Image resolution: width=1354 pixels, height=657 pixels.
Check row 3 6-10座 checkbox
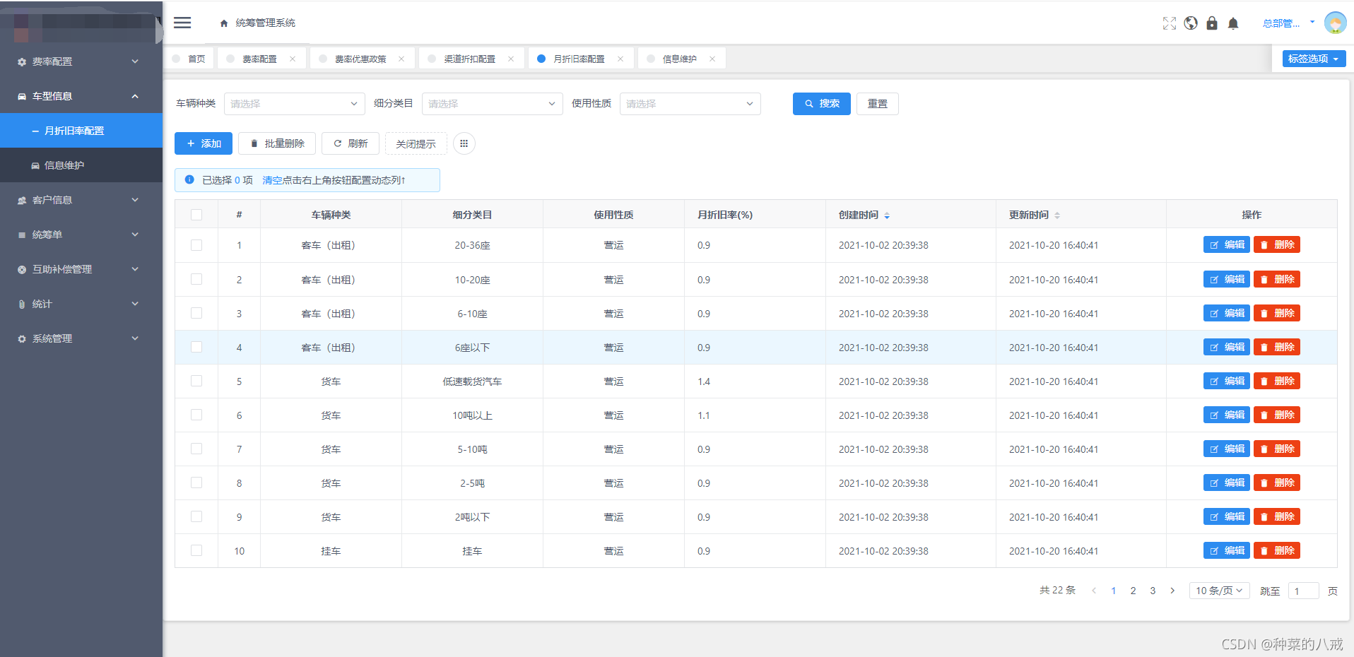coord(196,313)
